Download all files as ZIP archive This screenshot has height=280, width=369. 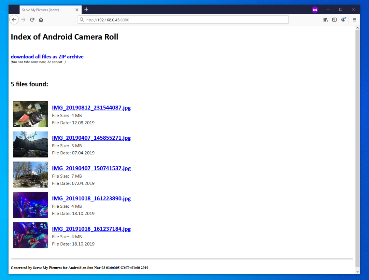[47, 57]
